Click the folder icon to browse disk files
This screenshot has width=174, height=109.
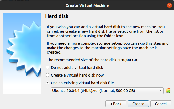[x=168, y=91]
